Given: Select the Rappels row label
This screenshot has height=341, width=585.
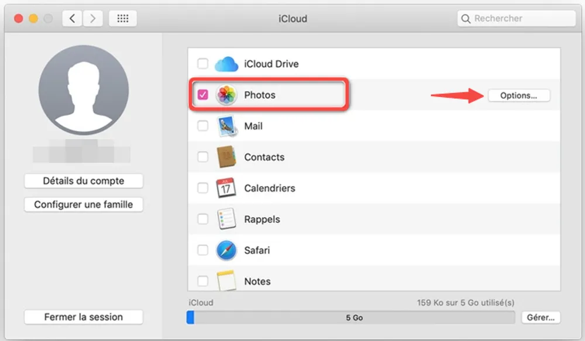Looking at the screenshot, I should coord(262,219).
